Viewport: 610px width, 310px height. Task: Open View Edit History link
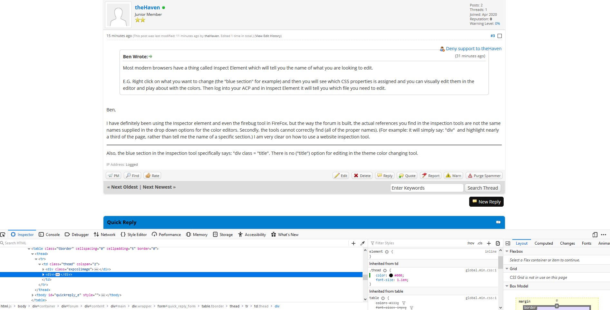tap(268, 36)
